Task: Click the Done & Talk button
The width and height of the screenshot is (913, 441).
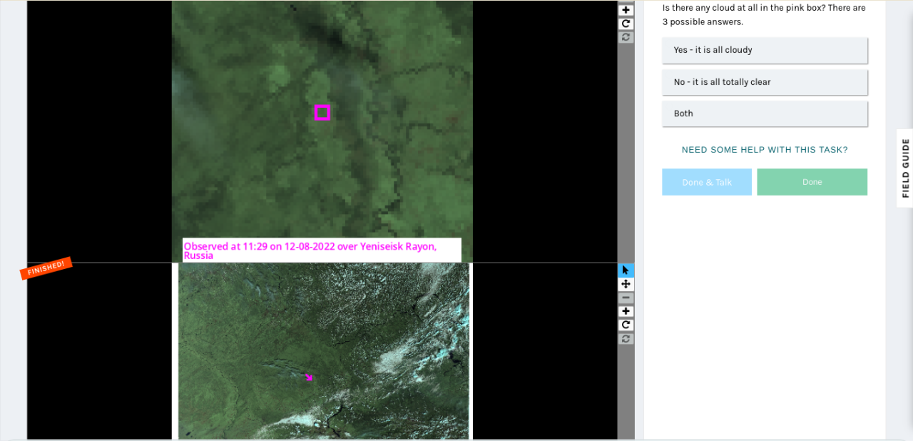Action: [x=707, y=182]
